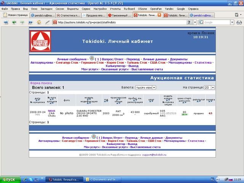Open the Правка menu

click(x=15, y=9)
